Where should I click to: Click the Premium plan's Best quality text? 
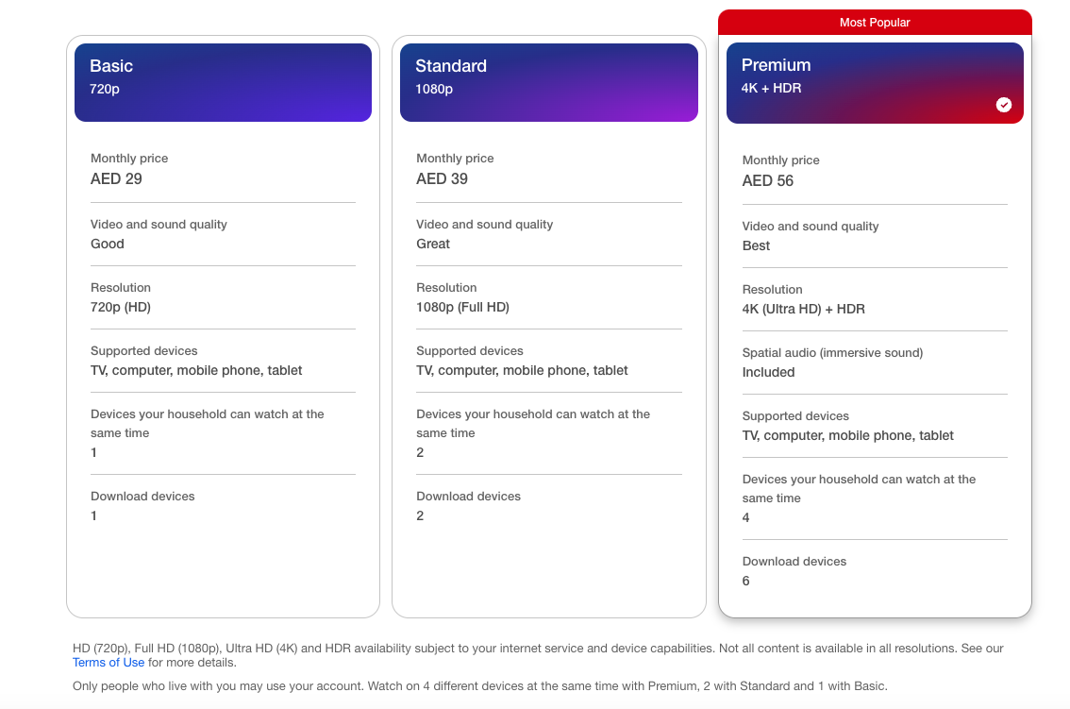pyautogui.click(x=756, y=245)
